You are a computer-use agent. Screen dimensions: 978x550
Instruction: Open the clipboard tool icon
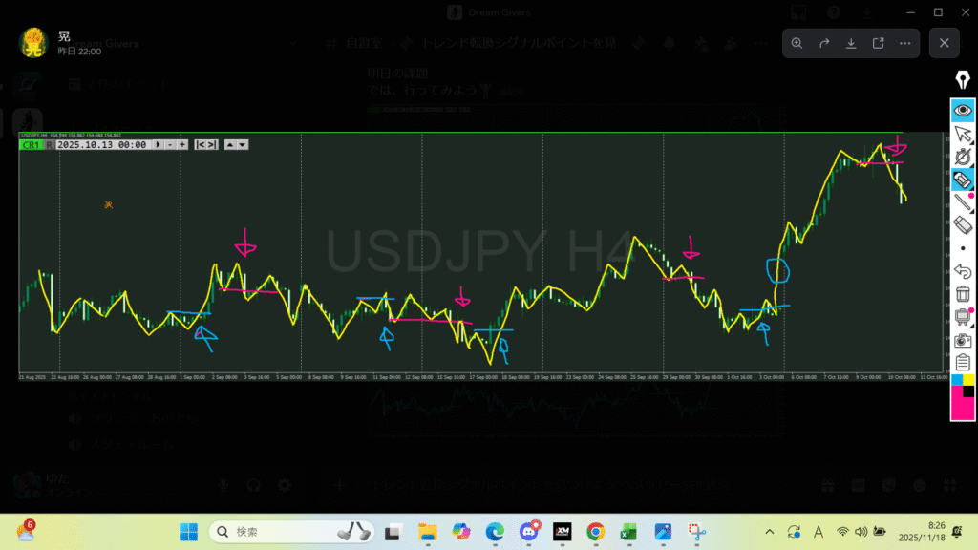(x=963, y=363)
